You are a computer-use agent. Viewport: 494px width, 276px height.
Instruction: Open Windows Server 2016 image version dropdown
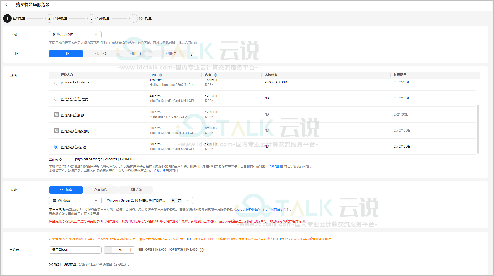click(148, 200)
